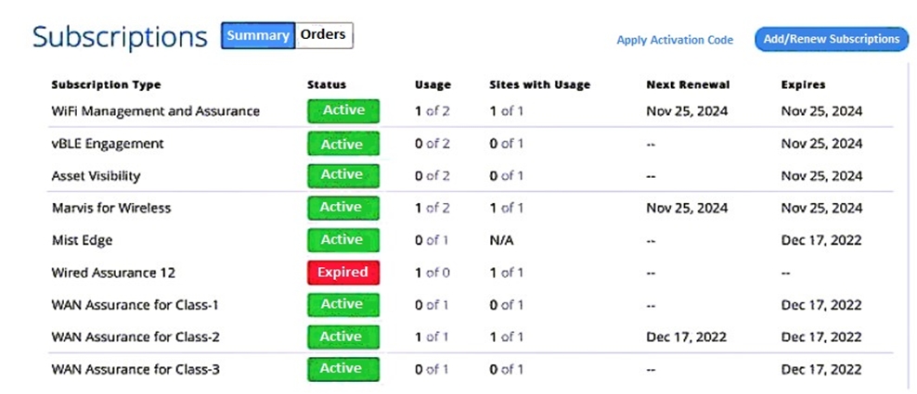Switch to the Summary tab
This screenshot has height=394, width=917.
[258, 35]
